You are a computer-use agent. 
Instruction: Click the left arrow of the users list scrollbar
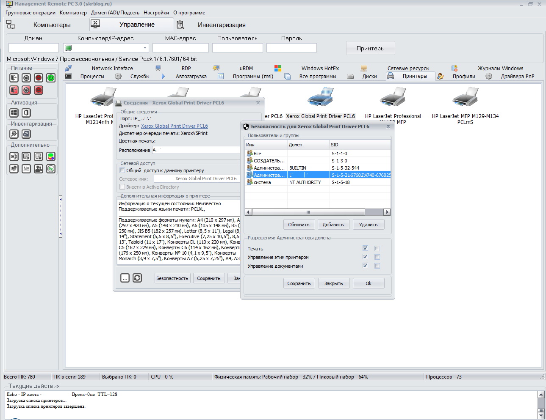pos(248,212)
